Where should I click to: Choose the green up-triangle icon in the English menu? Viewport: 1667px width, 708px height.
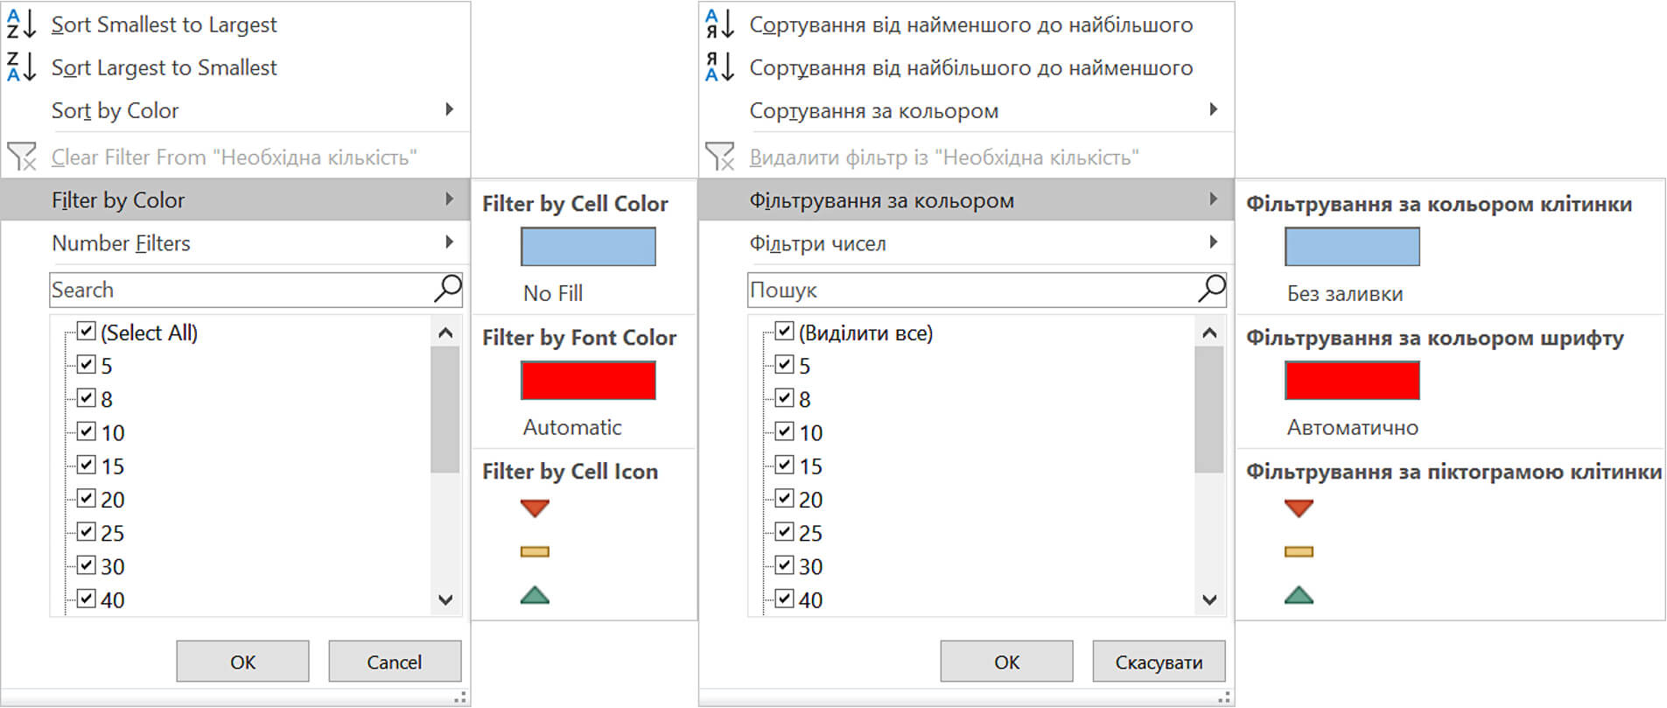(535, 596)
